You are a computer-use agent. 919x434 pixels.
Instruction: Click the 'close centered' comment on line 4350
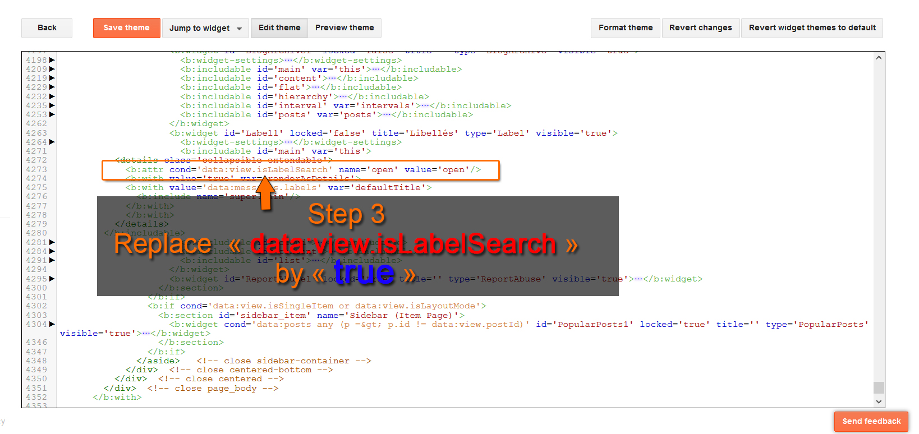[x=221, y=378]
